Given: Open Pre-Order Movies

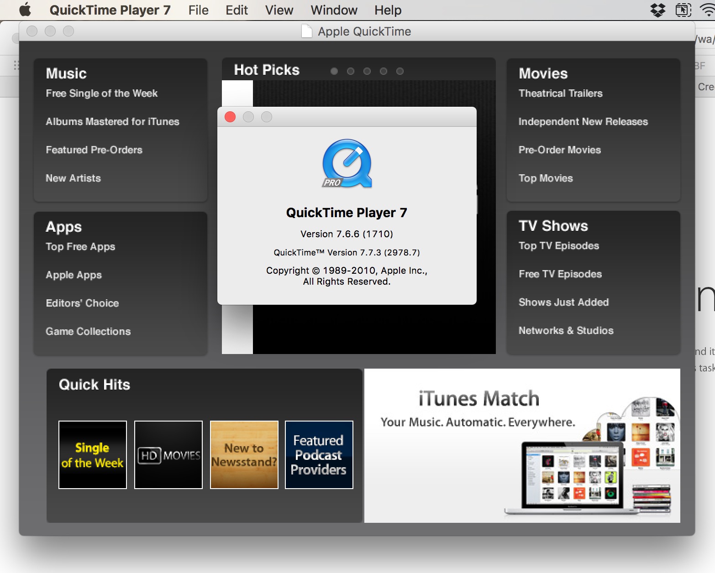Looking at the screenshot, I should tap(560, 150).
